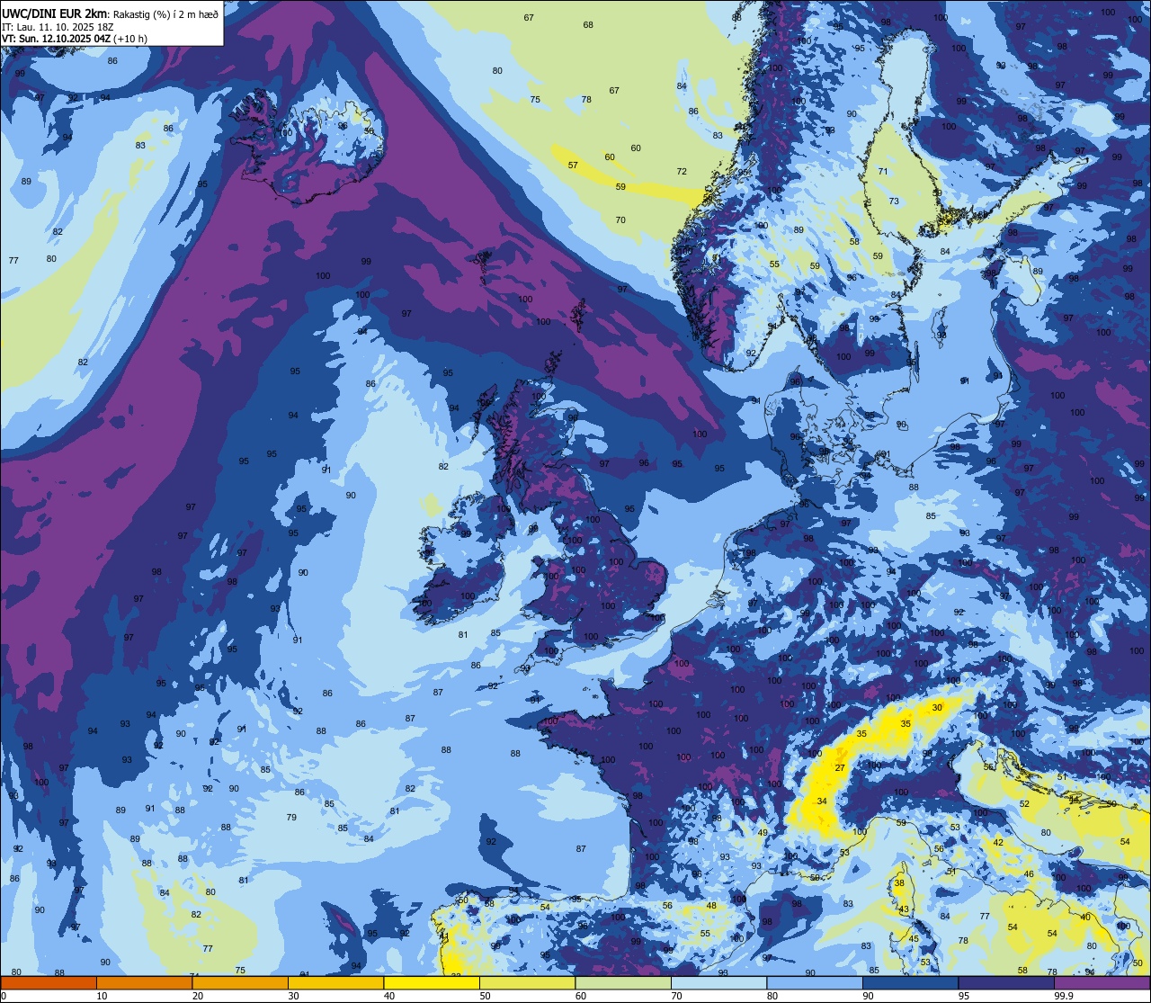This screenshot has width=1151, height=1003.
Task: Click the dark orange 0–10 legend swatch
Action: 49,983
